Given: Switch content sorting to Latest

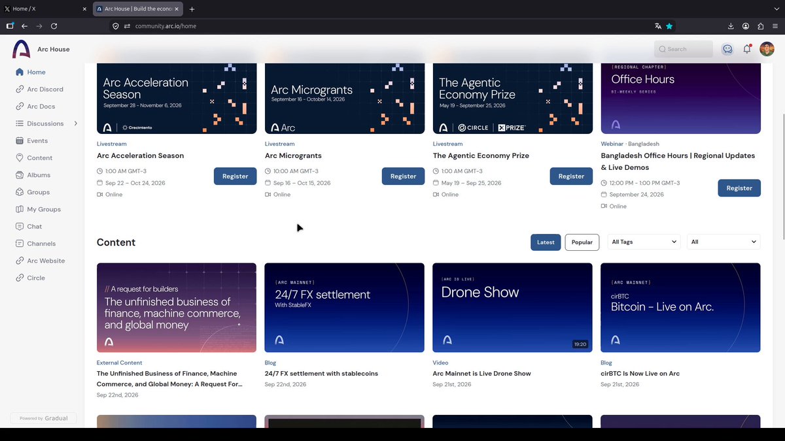Looking at the screenshot, I should 546,242.
